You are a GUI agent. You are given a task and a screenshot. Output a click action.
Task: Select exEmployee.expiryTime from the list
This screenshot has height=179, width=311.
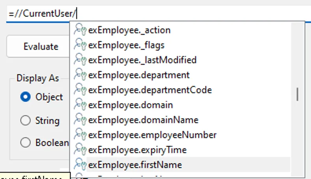click(x=181, y=150)
